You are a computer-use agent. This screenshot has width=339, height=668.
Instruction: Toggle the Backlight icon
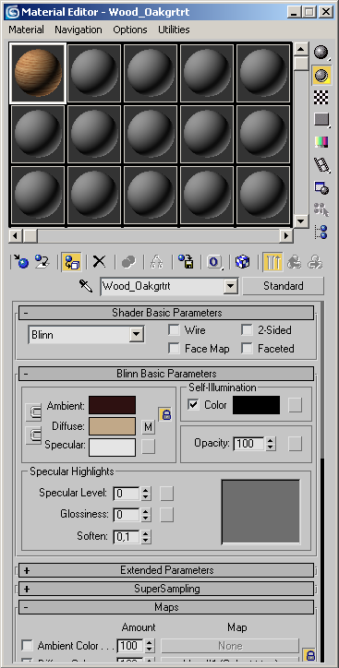[x=322, y=76]
